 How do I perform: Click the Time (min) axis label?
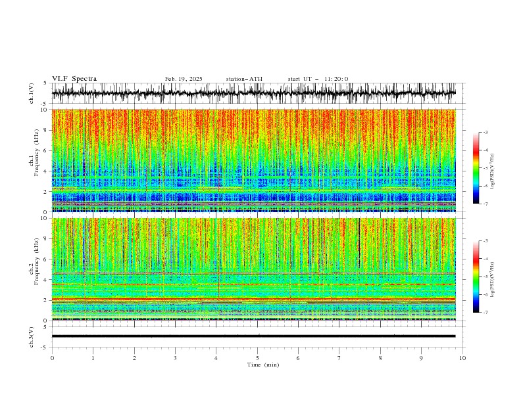pos(263,365)
